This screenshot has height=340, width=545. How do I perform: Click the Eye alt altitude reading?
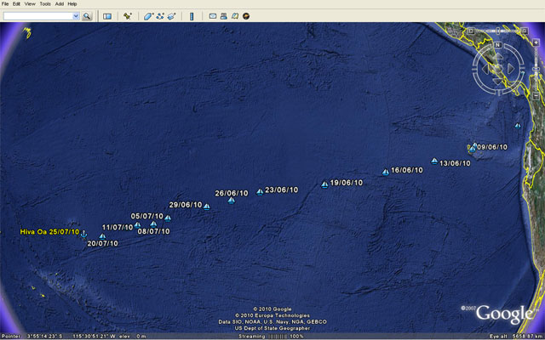pyautogui.click(x=515, y=337)
